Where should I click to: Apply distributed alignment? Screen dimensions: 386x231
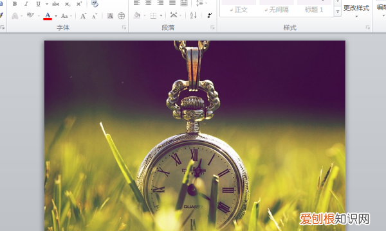pos(184,3)
